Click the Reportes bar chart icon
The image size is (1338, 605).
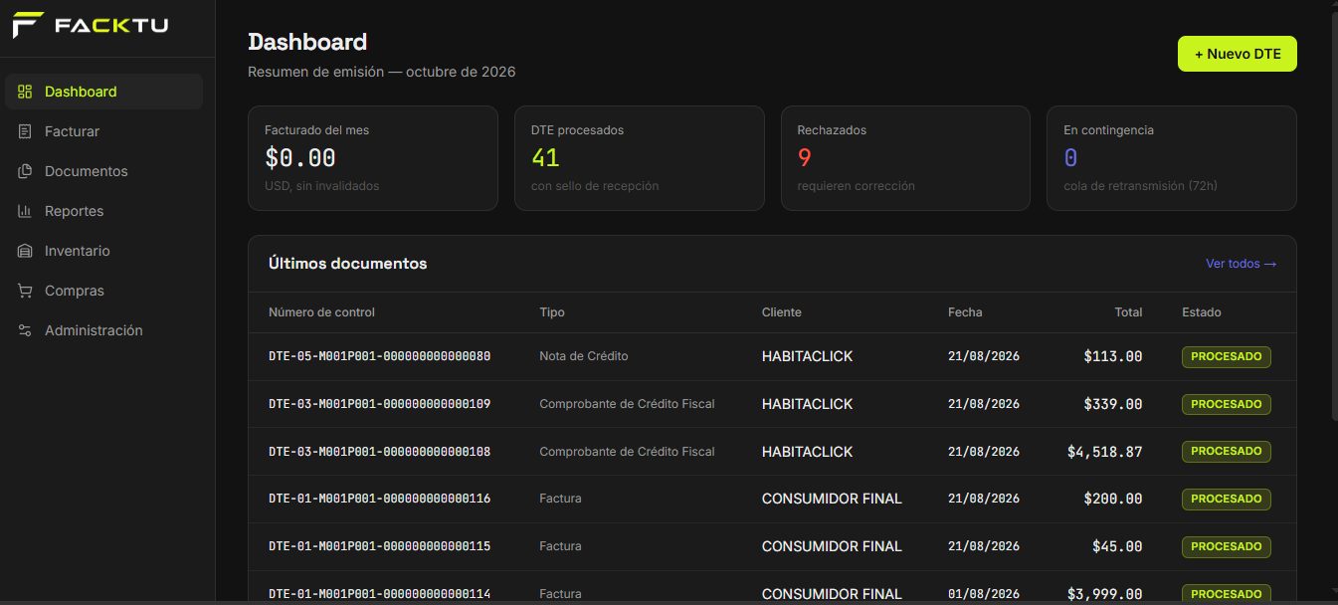(26, 211)
